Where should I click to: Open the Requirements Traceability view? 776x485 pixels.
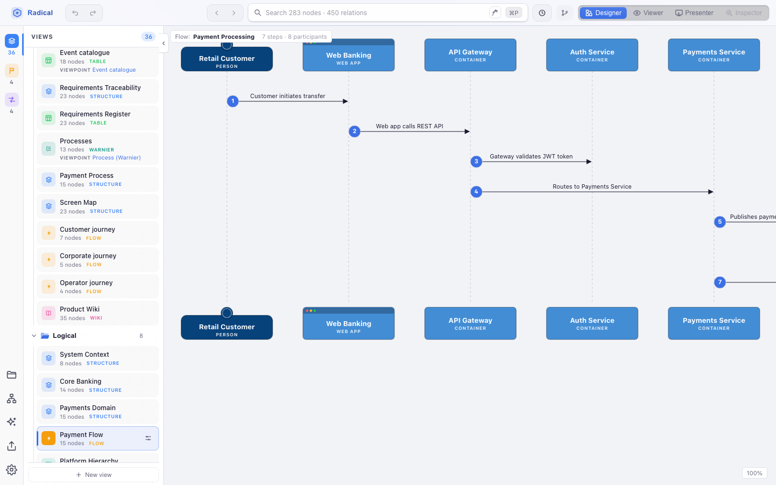(98, 92)
